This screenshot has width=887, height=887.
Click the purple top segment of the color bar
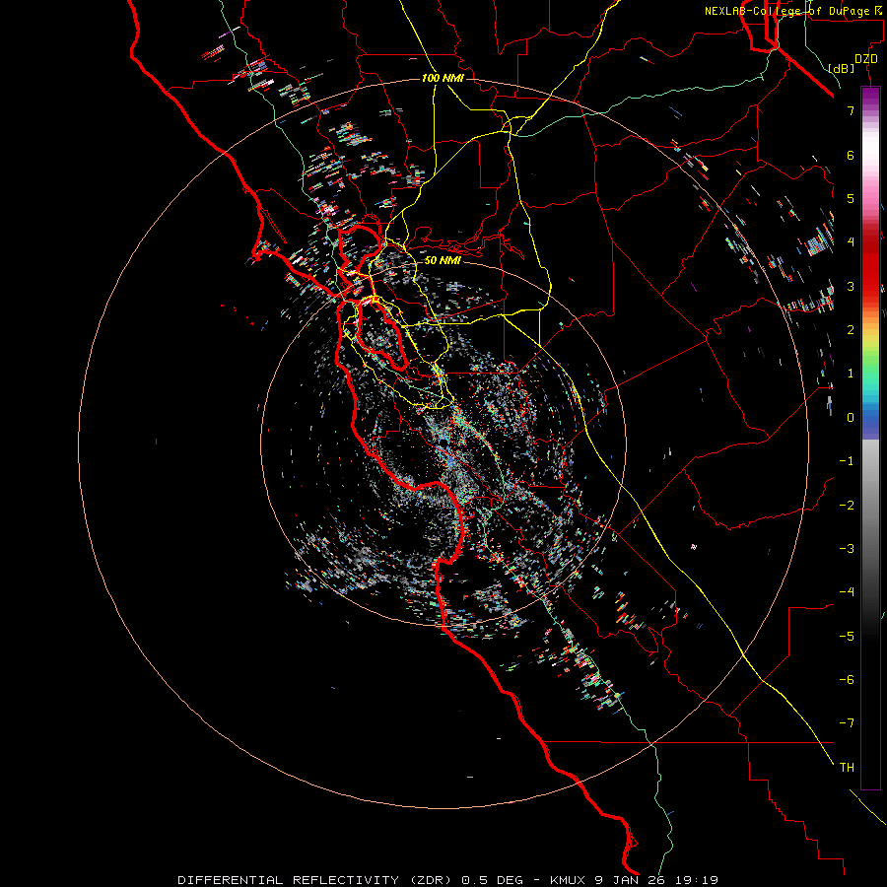coord(870,97)
